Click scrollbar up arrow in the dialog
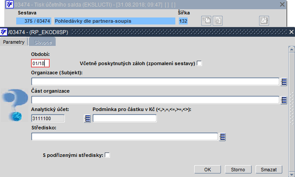This screenshot has height=177, width=295. tap(291, 49)
